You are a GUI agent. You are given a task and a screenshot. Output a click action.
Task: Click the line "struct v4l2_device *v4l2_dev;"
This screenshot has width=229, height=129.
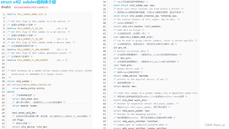(30, 127)
